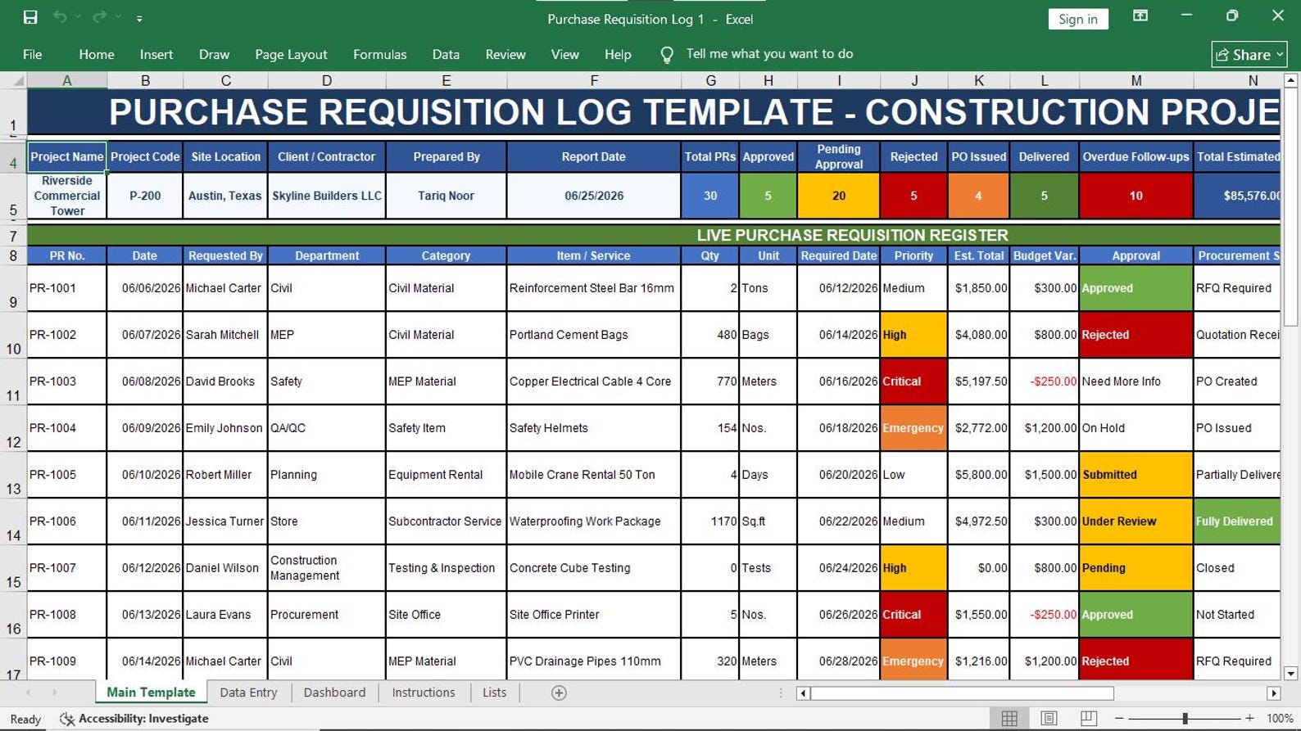The width and height of the screenshot is (1301, 731).
Task: Click the previous sheet navigation arrow
Action: [28, 693]
